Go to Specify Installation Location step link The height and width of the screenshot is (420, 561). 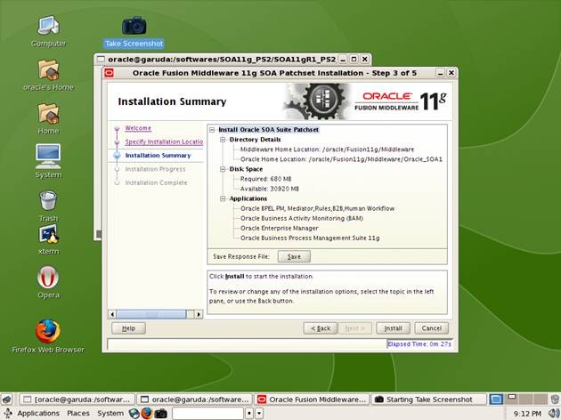[164, 141]
